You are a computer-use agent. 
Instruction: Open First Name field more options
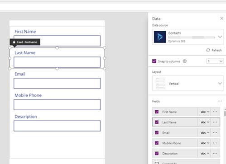tap(215, 112)
